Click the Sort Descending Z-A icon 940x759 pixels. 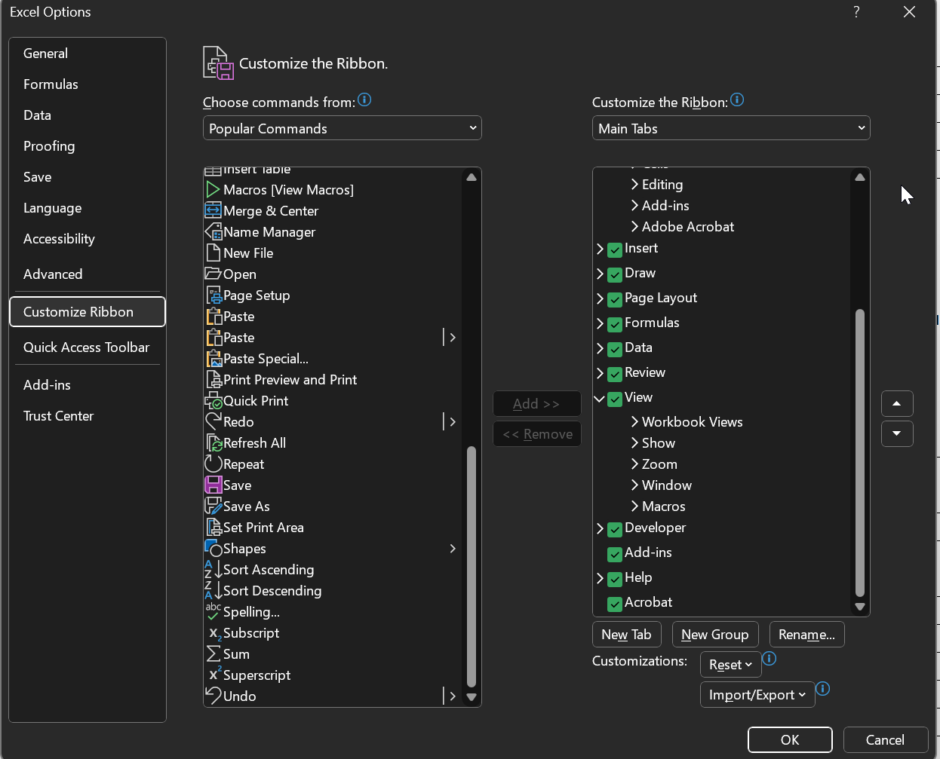(213, 591)
